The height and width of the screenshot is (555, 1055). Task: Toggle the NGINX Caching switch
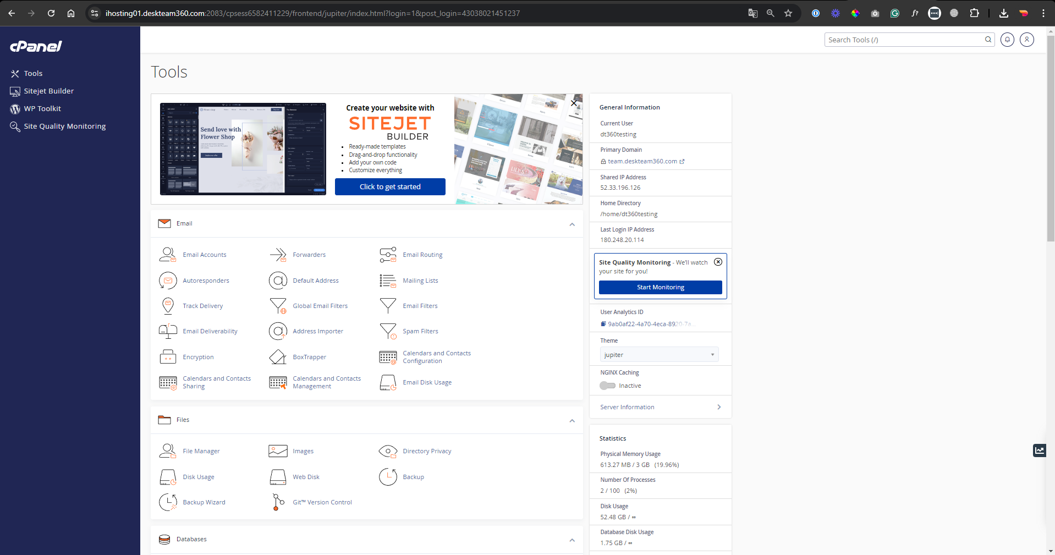pos(607,386)
